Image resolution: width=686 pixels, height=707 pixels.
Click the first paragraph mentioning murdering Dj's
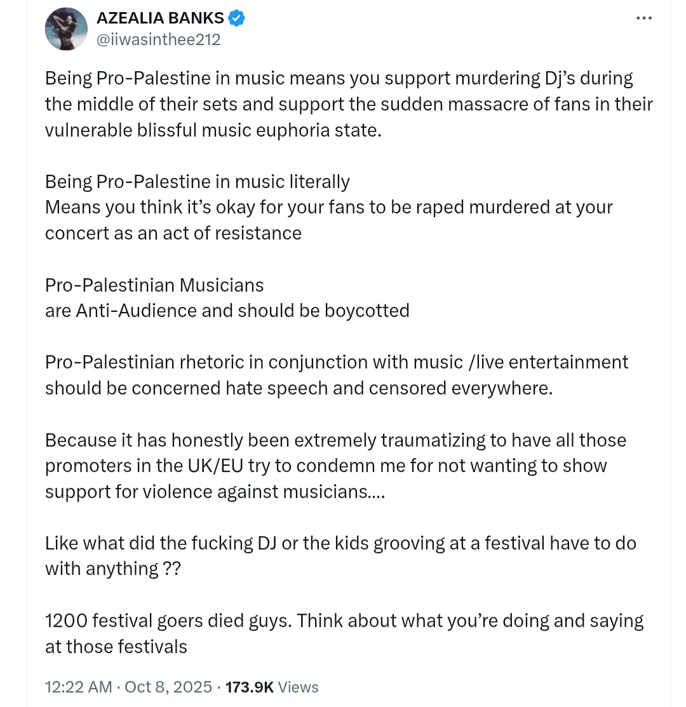coord(349,104)
